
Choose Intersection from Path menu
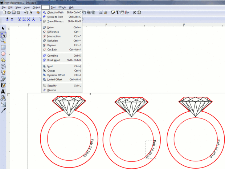[62, 36]
